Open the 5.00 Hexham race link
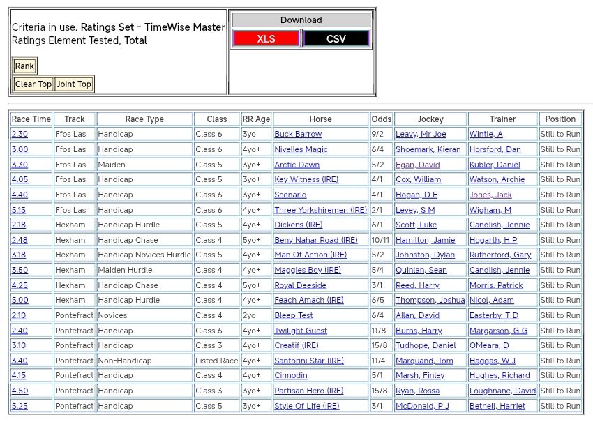This screenshot has width=593, height=424. 20,301
